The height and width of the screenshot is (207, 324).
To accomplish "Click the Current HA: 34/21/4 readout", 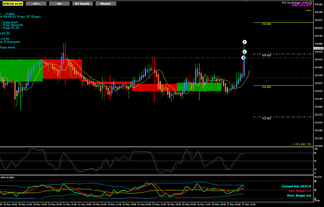I will point(297,186).
